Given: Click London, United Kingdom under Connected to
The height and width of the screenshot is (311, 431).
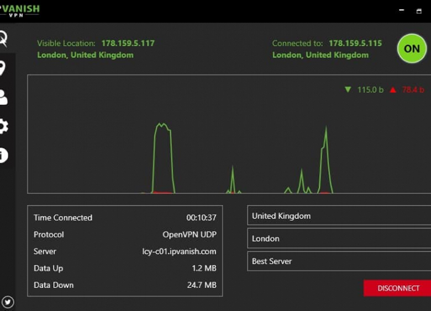Looking at the screenshot, I should 320,55.
